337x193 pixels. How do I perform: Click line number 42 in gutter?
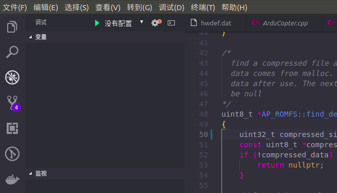coord(204,53)
